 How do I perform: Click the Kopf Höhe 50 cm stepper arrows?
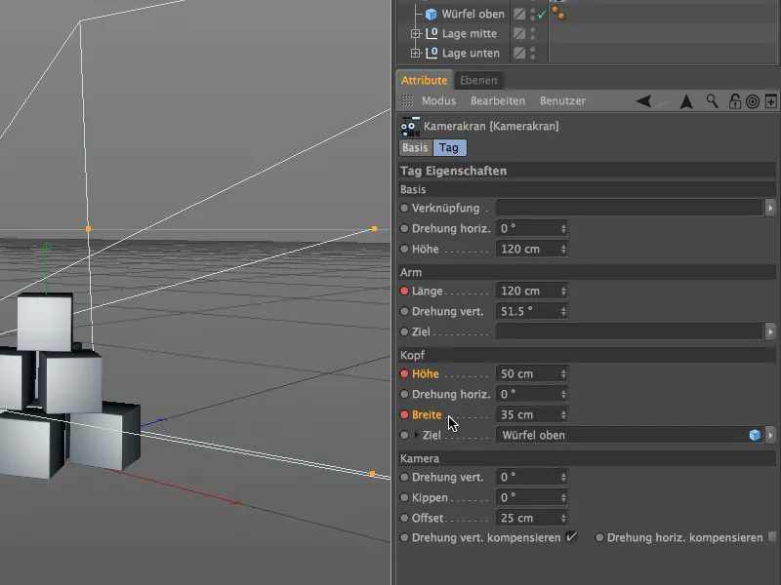pos(563,373)
